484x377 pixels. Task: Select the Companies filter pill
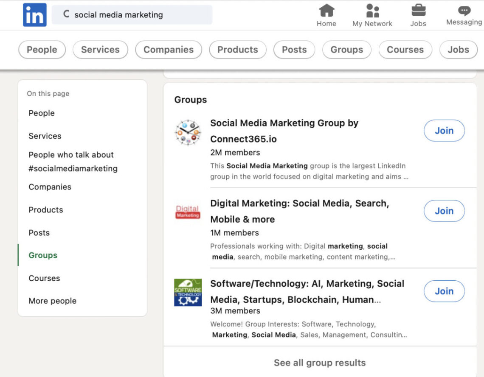[x=169, y=50]
